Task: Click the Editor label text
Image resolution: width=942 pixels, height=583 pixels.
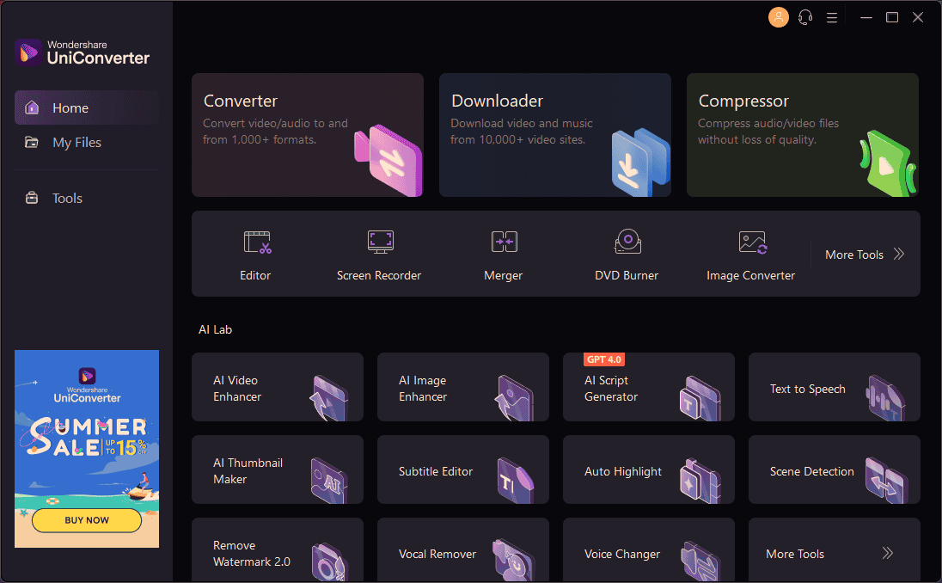Action: point(255,275)
